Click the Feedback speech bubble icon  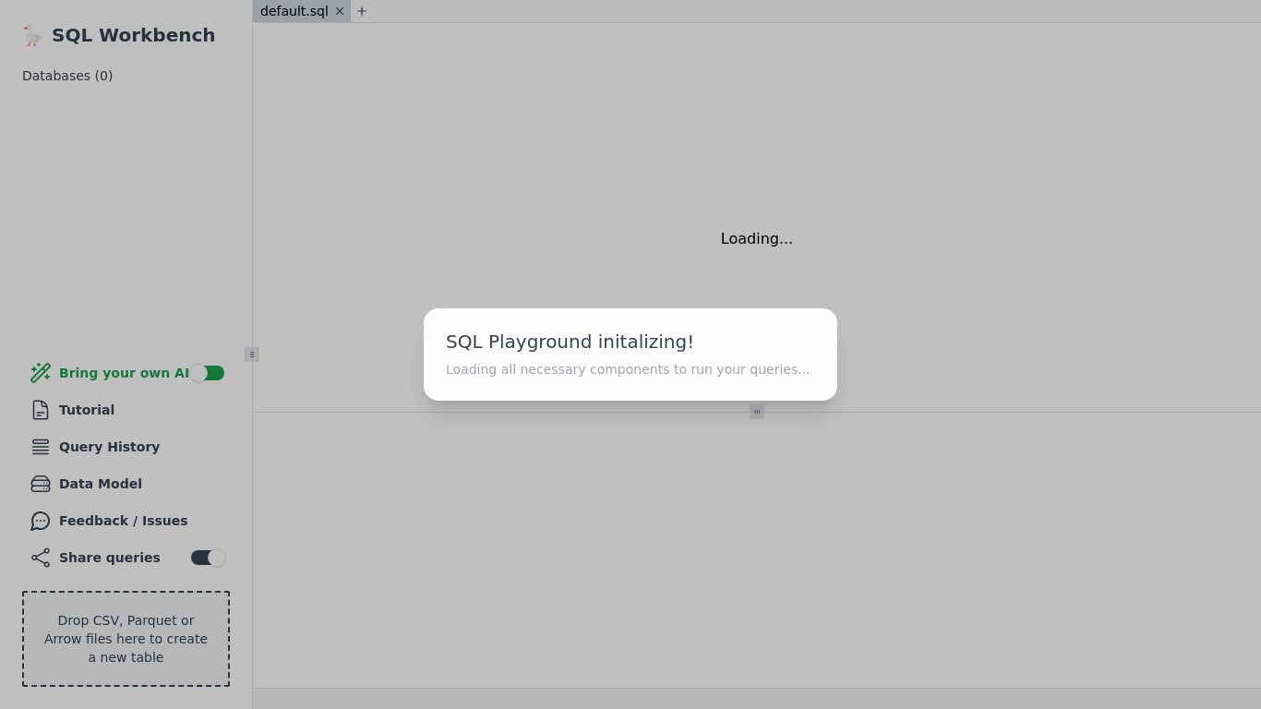click(41, 521)
